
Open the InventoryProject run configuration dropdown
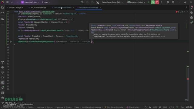point(136,2)
